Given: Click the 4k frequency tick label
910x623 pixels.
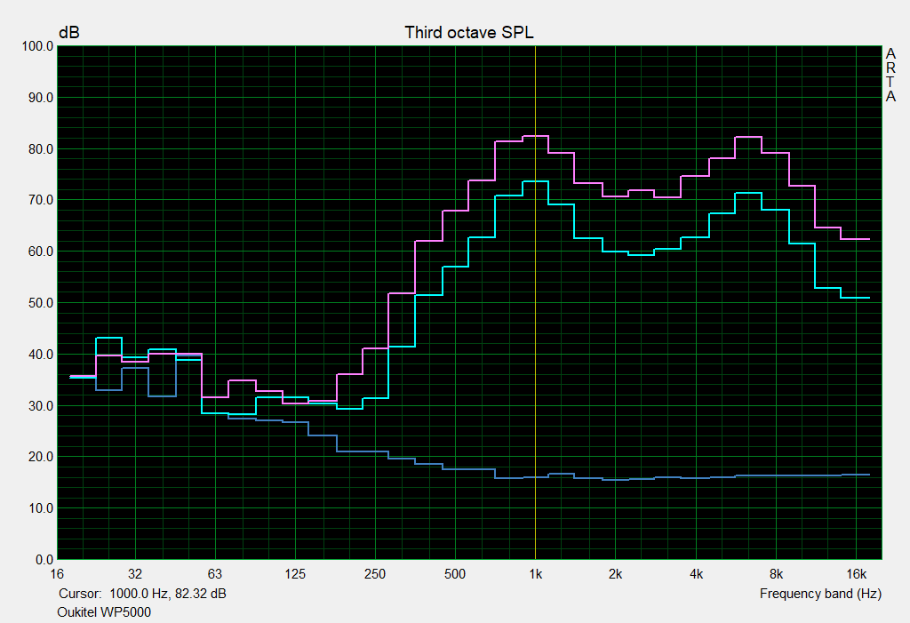Looking at the screenshot, I should 696,574.
